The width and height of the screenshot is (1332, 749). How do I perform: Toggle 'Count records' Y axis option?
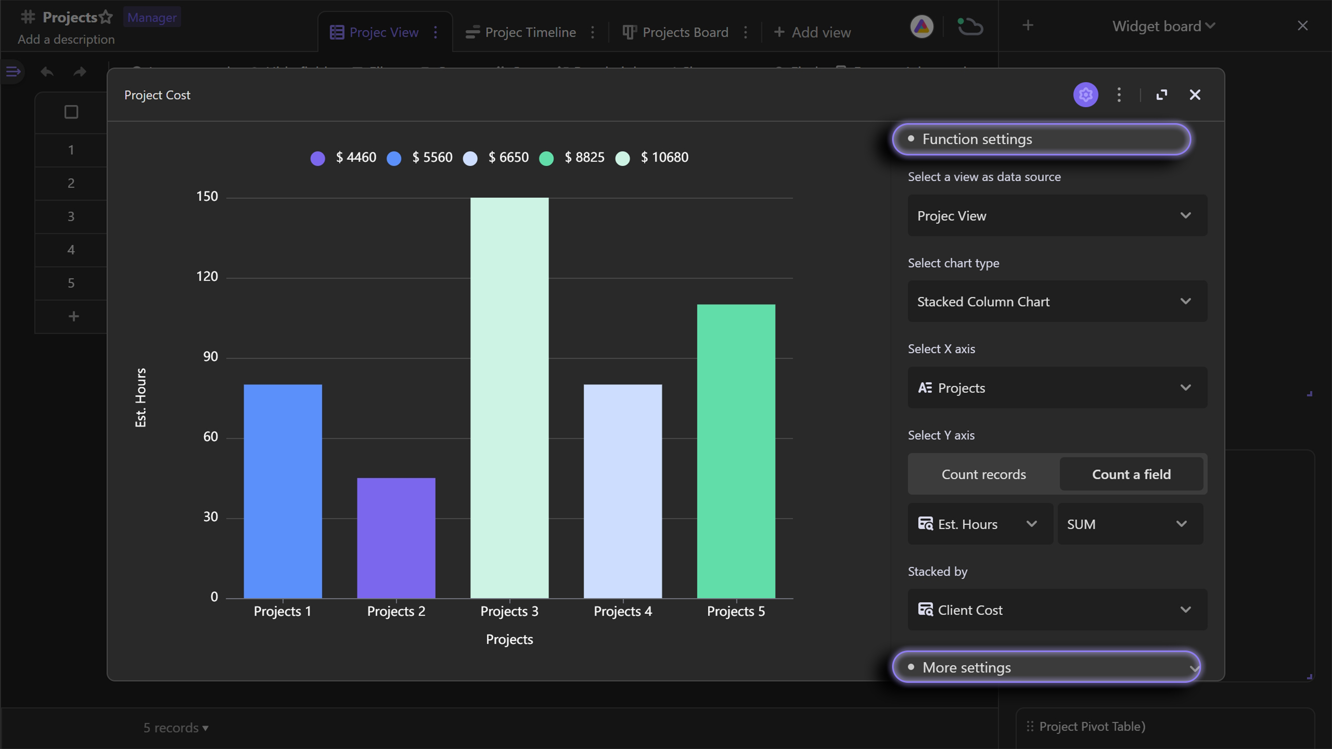click(x=983, y=474)
